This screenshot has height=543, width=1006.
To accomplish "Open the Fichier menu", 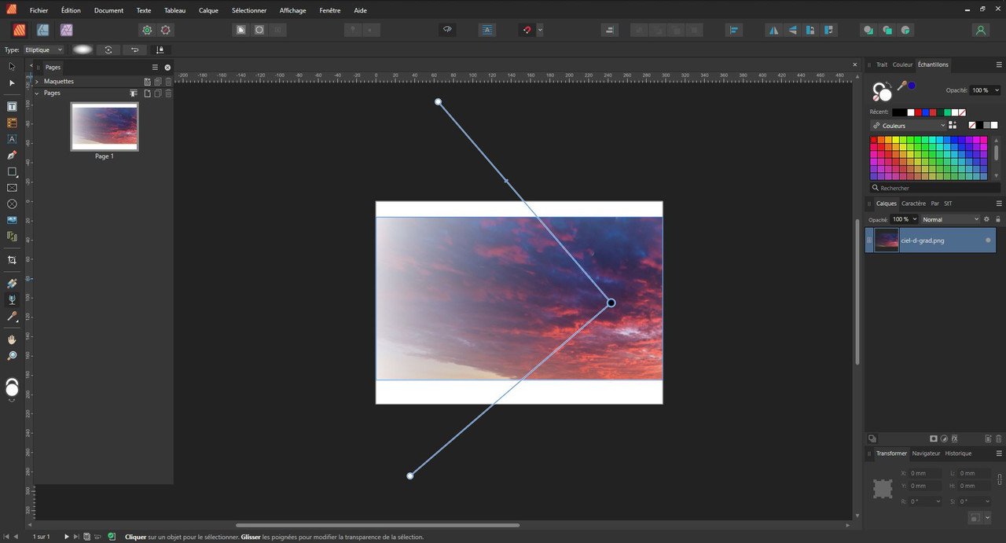I will click(39, 10).
